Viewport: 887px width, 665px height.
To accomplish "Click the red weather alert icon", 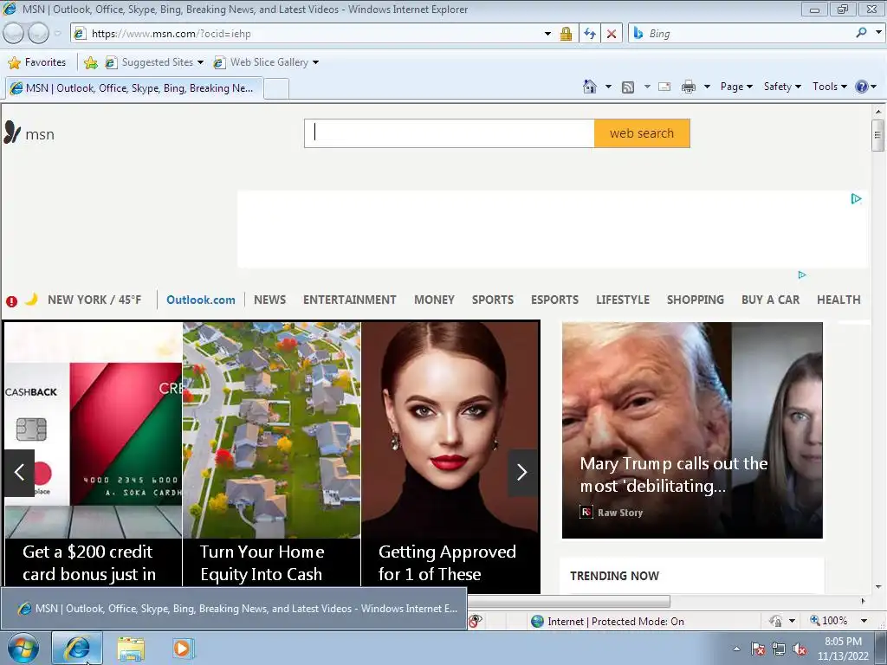I will click(11, 300).
